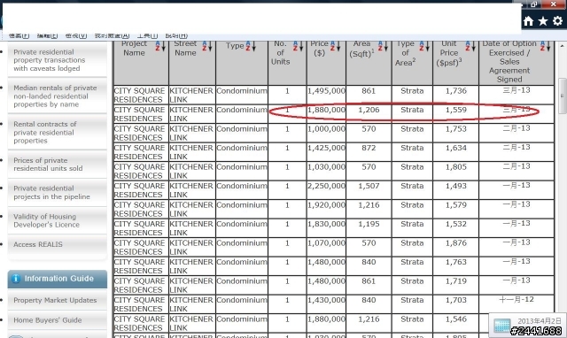The height and width of the screenshot is (338, 567).
Task: Sort by Area (Sqft) column icon
Action: 383,46
